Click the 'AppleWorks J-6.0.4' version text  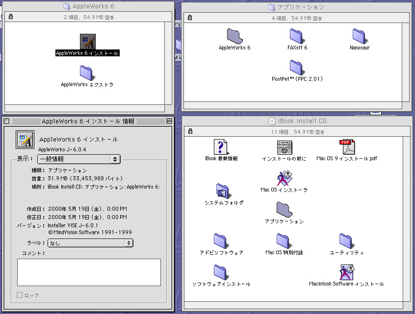pyautogui.click(x=62, y=149)
